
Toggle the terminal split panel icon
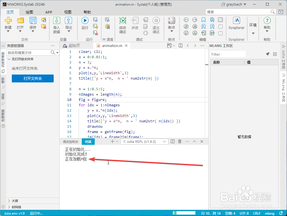point(173,141)
